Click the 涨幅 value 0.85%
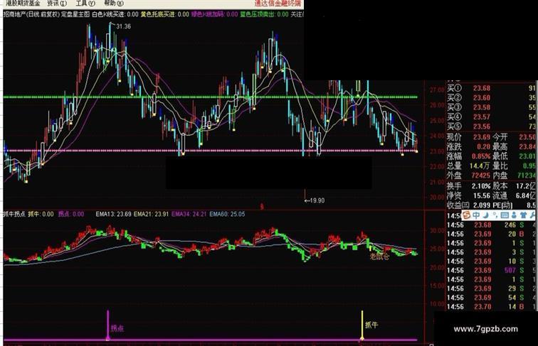The image size is (538, 346). 481,156
